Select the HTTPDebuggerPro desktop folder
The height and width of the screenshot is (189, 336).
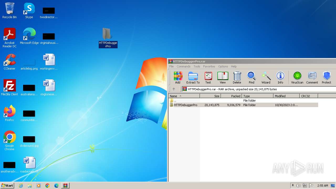pos(108,38)
